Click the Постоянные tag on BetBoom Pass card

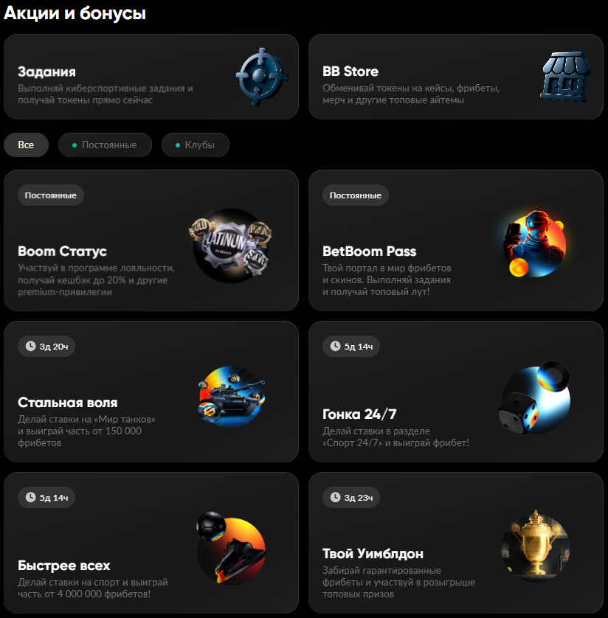355,195
